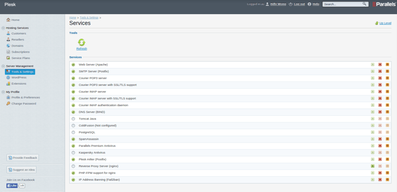Viewport: 397px width, 192px height.
Task: Click the 14k Facebook like count
Action: point(22,186)
